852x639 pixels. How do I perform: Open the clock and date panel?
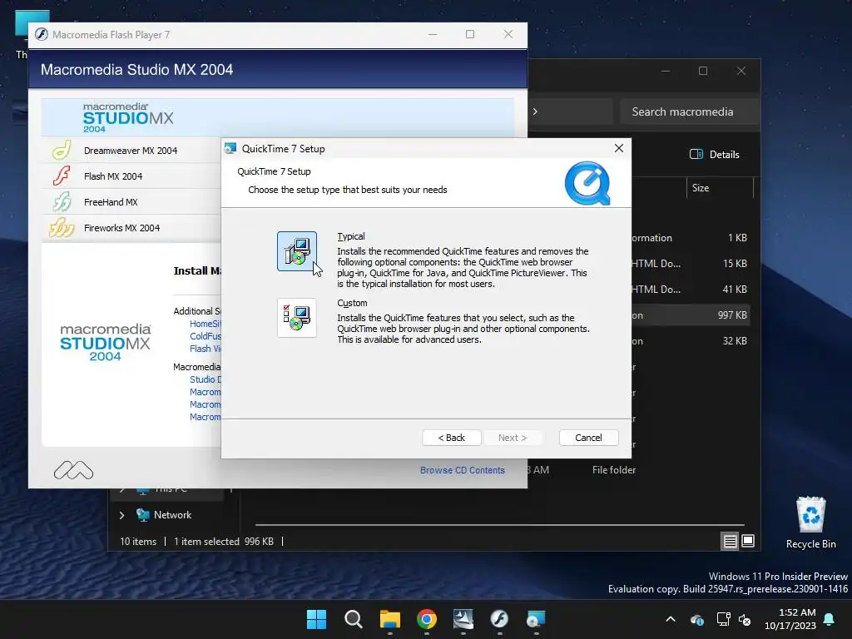pos(790,619)
